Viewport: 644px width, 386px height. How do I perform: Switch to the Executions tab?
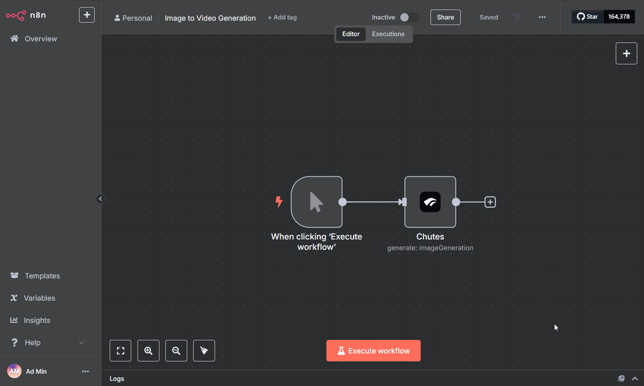(x=388, y=34)
